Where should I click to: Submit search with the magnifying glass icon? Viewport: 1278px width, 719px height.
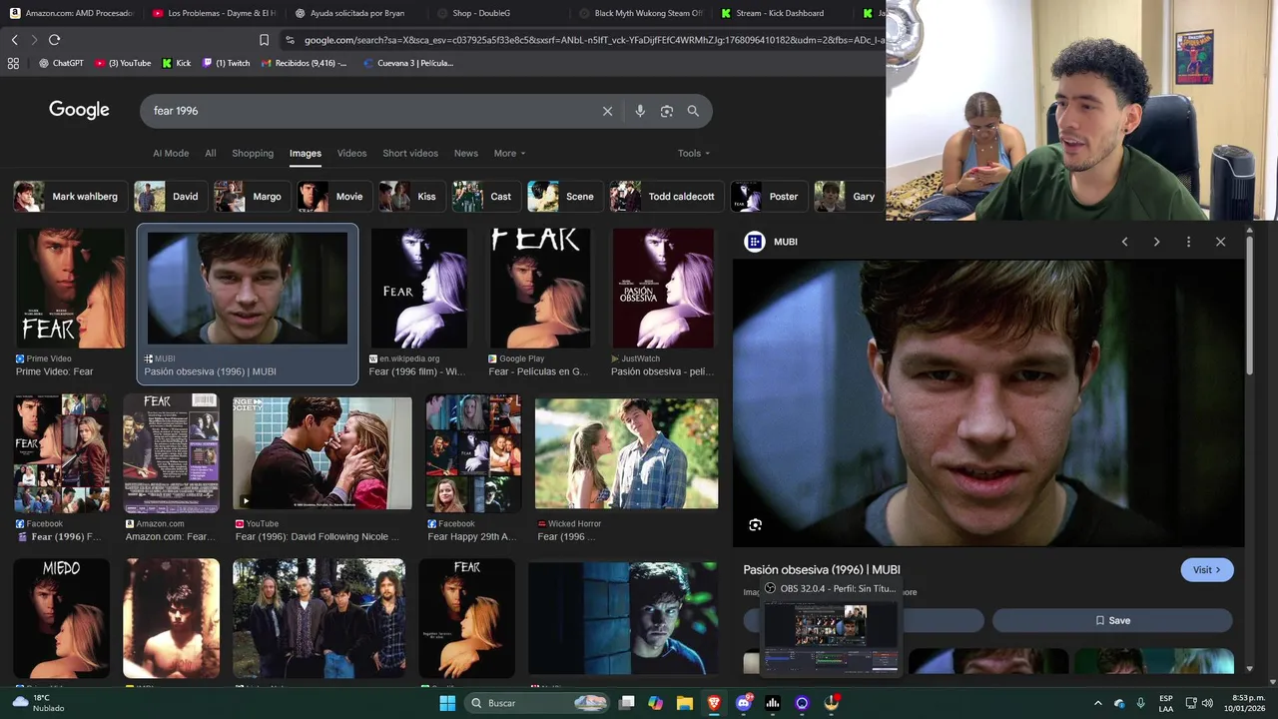[693, 111]
